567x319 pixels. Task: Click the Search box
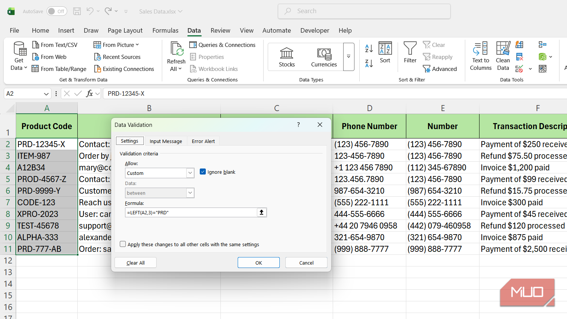point(364,11)
